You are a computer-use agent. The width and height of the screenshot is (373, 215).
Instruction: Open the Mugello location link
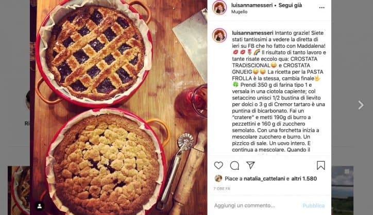click(239, 12)
